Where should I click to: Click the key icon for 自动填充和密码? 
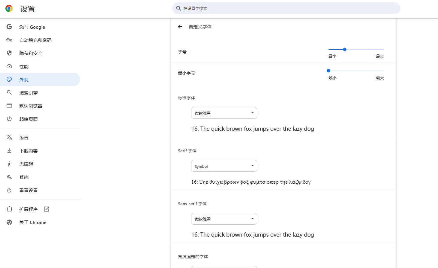point(9,40)
